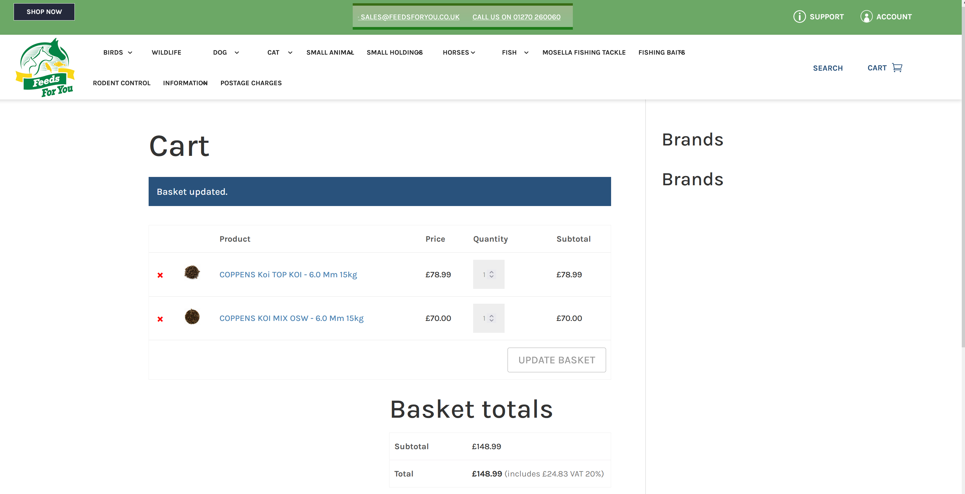Remove COPPENS Koi TOP KOI from basket
Image resolution: width=965 pixels, height=494 pixels.
160,275
